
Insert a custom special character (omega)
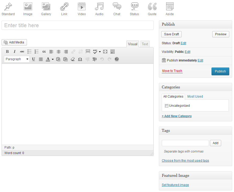[x=80, y=59]
